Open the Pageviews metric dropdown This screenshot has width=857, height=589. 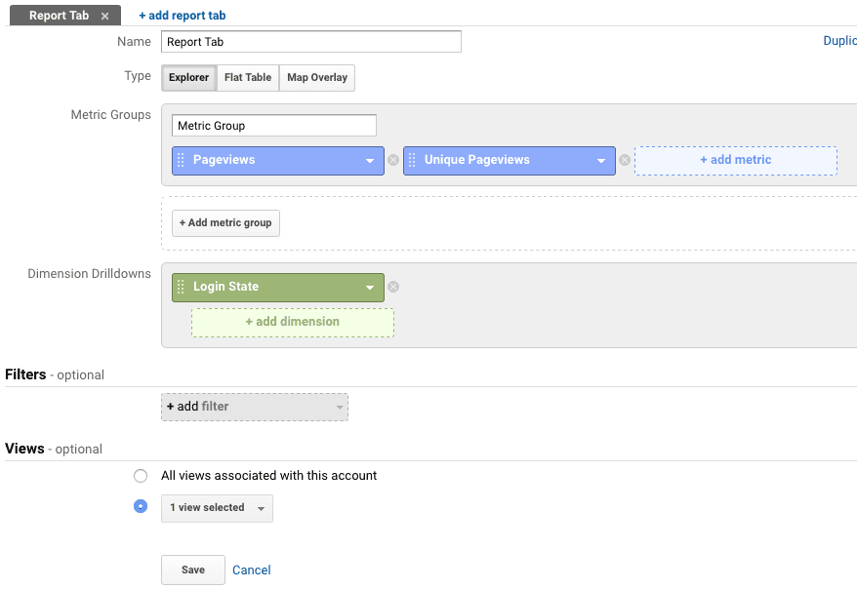click(370, 160)
